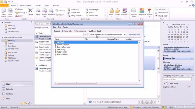
Task: Open the Categorize color menu
Action: (142, 13)
